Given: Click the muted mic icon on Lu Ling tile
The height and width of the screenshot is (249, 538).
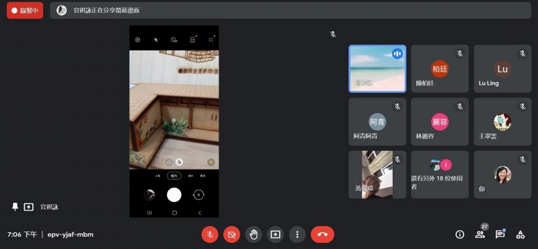Looking at the screenshot, I should (x=523, y=54).
